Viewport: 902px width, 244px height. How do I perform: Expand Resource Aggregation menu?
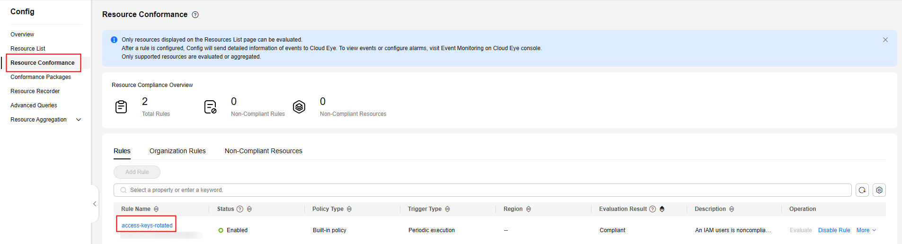tap(79, 120)
